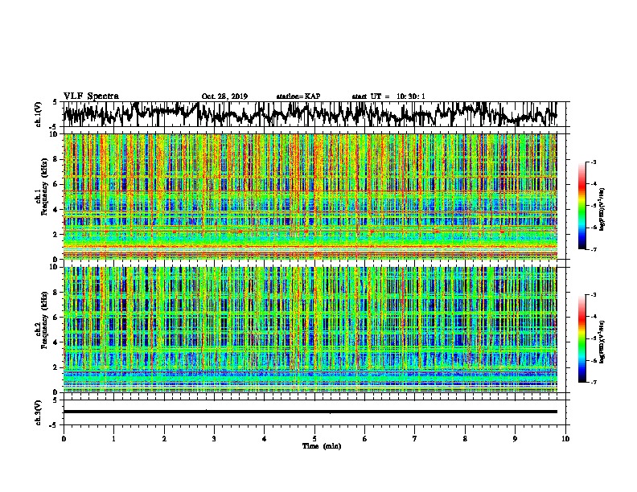Click the ch.2 colorbar unit label log(PSD)
Image resolution: width=637 pixels, height=492 pixels.
(602, 342)
